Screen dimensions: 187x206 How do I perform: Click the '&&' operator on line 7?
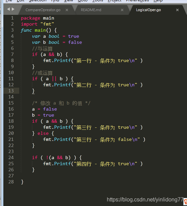(x=51, y=54)
